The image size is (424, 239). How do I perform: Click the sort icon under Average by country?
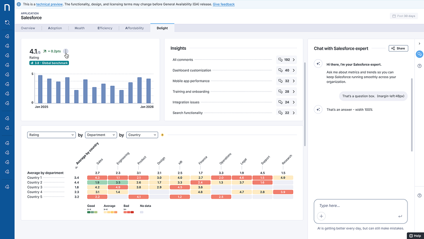(x=77, y=168)
